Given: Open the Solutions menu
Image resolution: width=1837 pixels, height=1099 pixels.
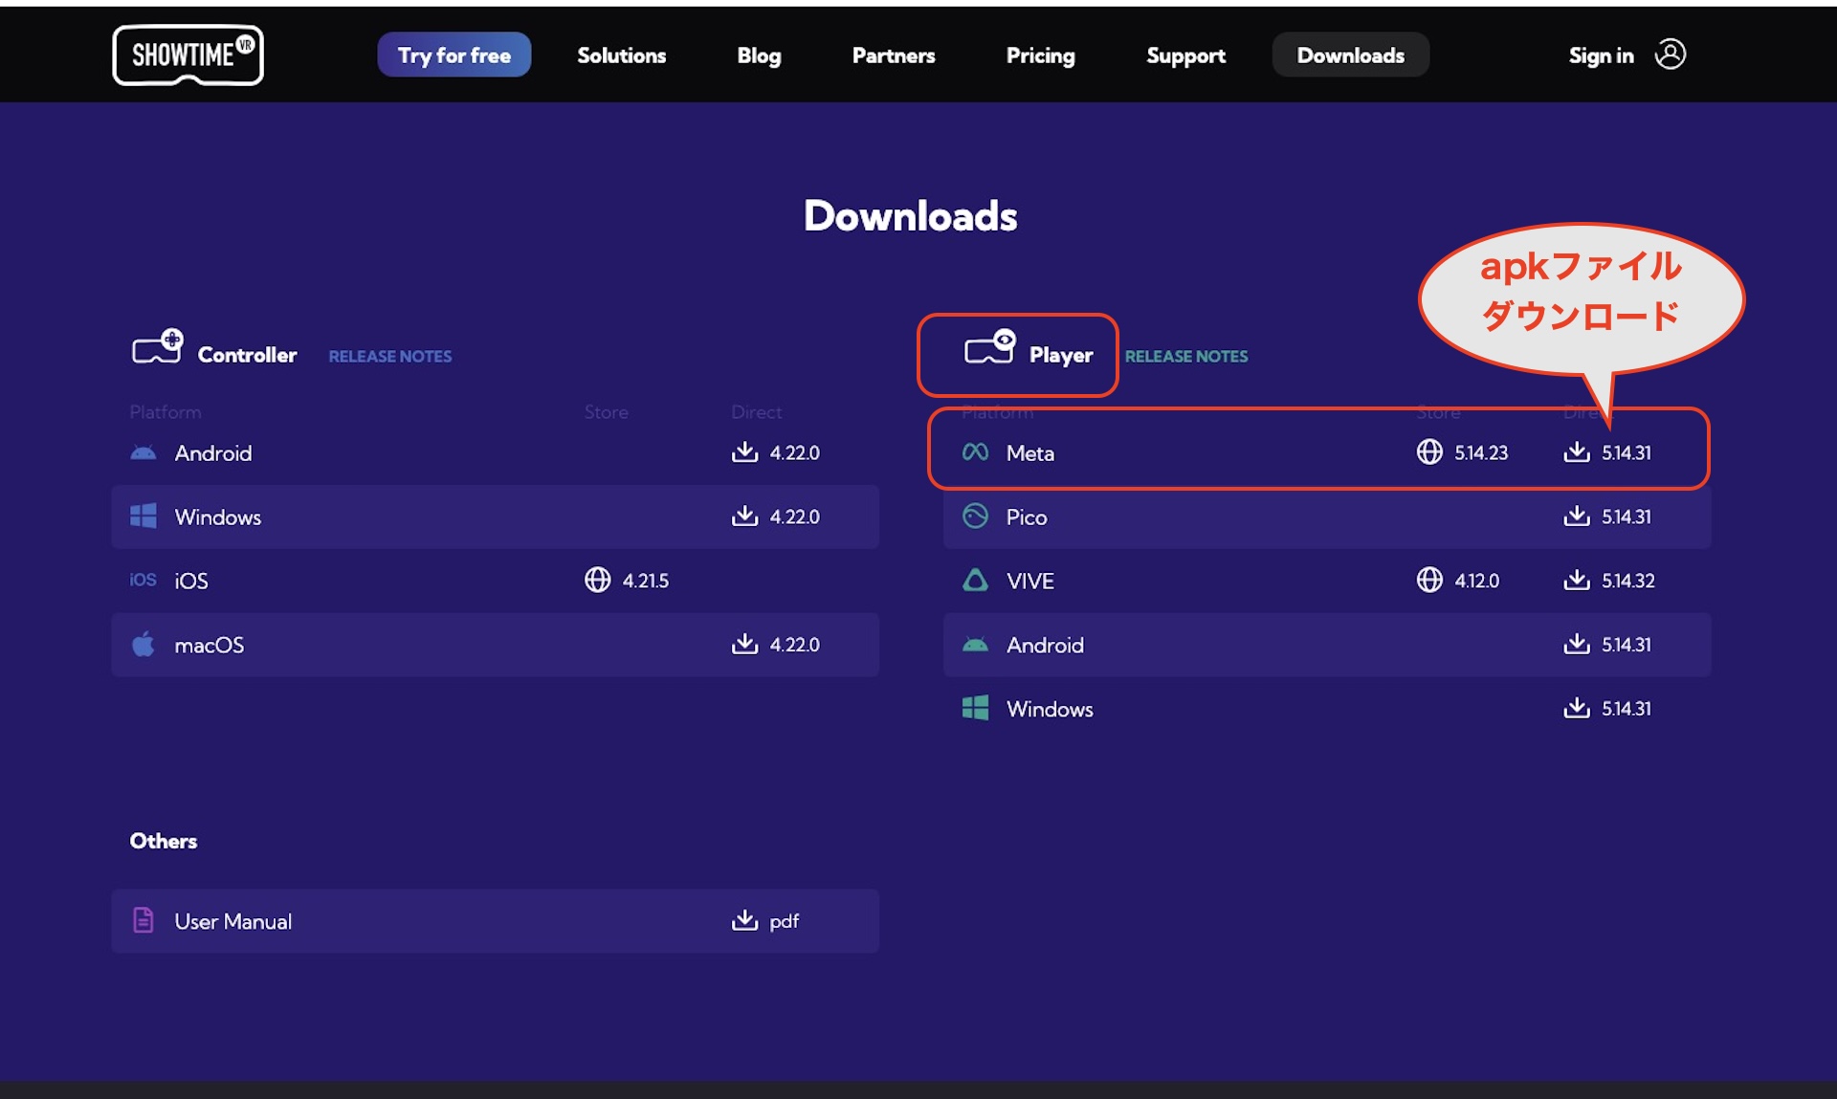Looking at the screenshot, I should click(x=621, y=55).
